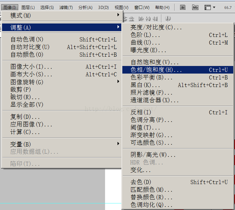This screenshot has height=210, width=235.
Task: Click the view extras filmstrip icon
Action: coord(208,7)
